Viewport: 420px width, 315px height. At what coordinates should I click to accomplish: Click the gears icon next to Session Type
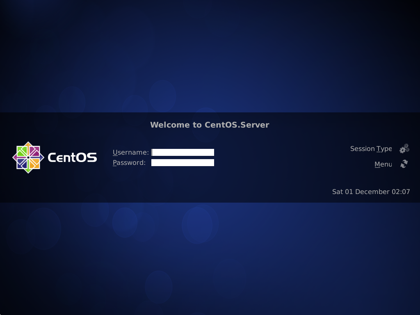[404, 148]
